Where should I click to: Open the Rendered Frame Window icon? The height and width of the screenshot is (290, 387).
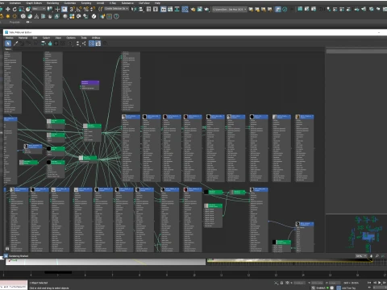(x=200, y=9)
